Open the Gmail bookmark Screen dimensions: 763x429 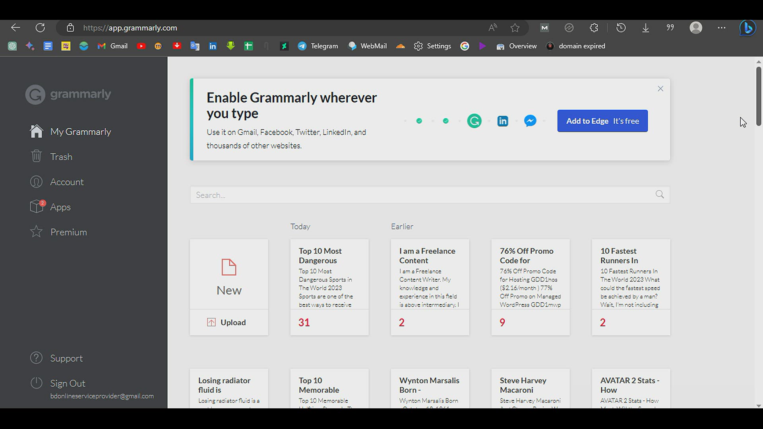tap(112, 46)
